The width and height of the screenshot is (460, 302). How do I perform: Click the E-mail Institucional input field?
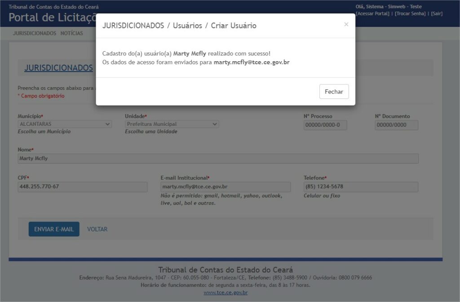(226, 187)
